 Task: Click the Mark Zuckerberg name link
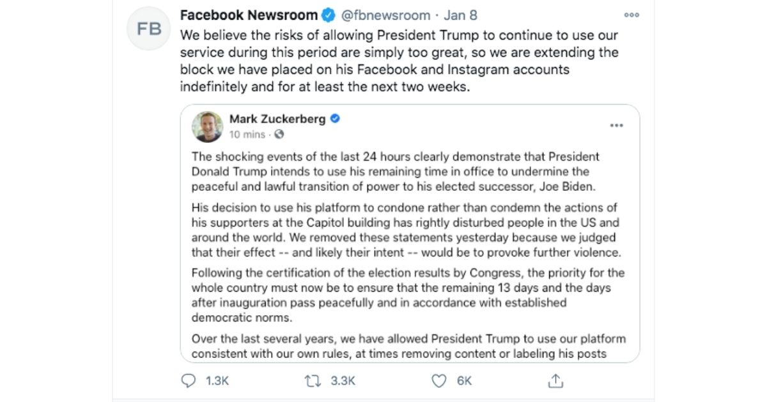[277, 119]
